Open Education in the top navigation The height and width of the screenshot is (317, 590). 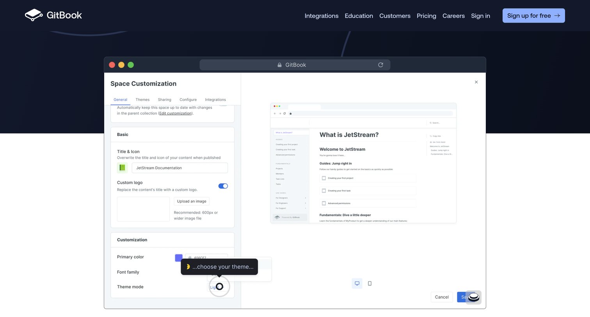359,16
